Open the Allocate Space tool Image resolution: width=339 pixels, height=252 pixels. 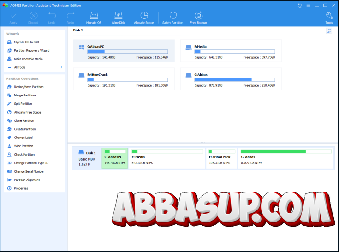click(144, 18)
